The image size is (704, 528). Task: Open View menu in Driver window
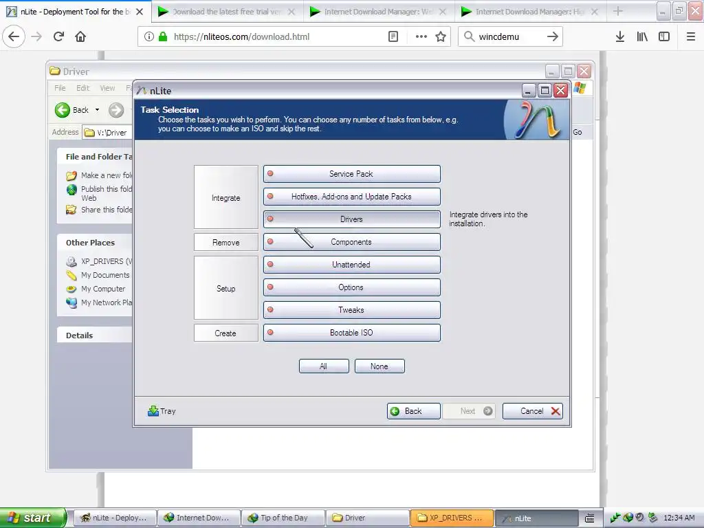(x=107, y=88)
